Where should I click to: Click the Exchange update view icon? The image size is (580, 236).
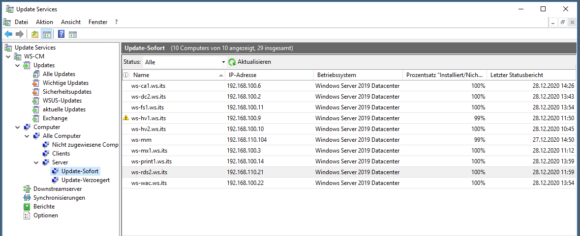pyautogui.click(x=36, y=118)
